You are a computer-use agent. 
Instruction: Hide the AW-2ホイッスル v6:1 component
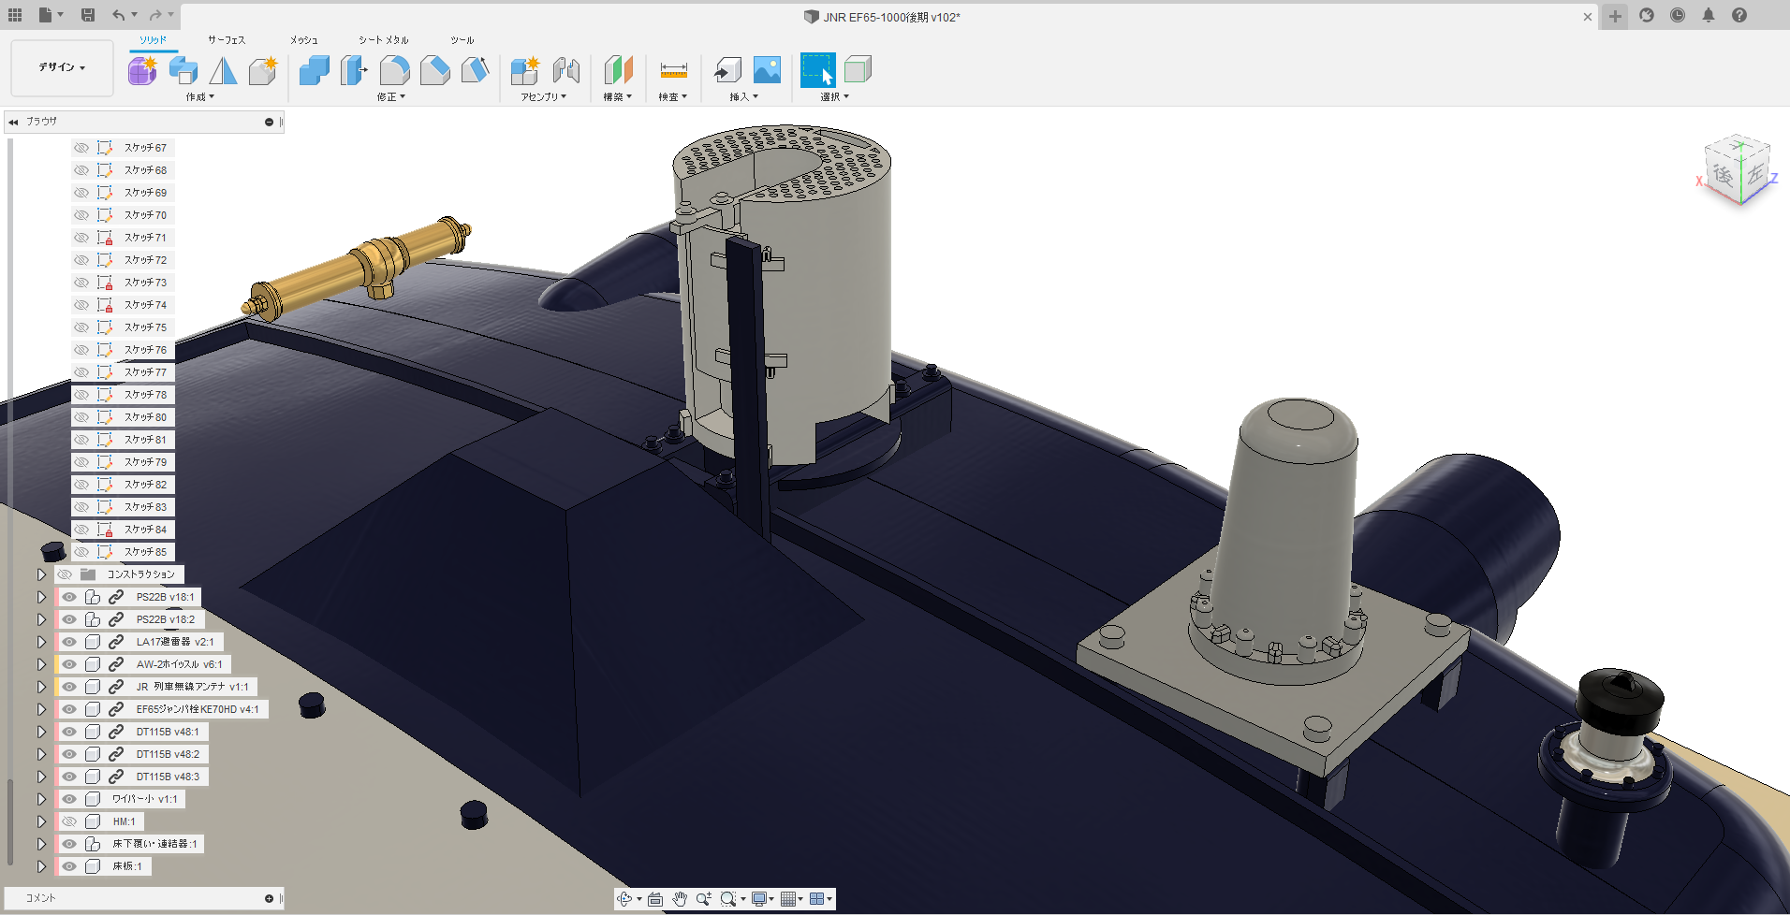[x=69, y=664]
